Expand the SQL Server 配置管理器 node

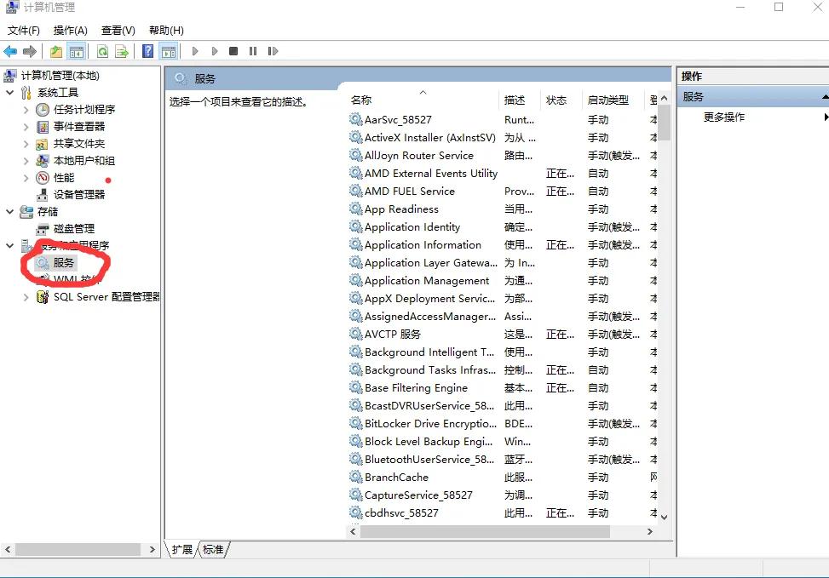26,296
